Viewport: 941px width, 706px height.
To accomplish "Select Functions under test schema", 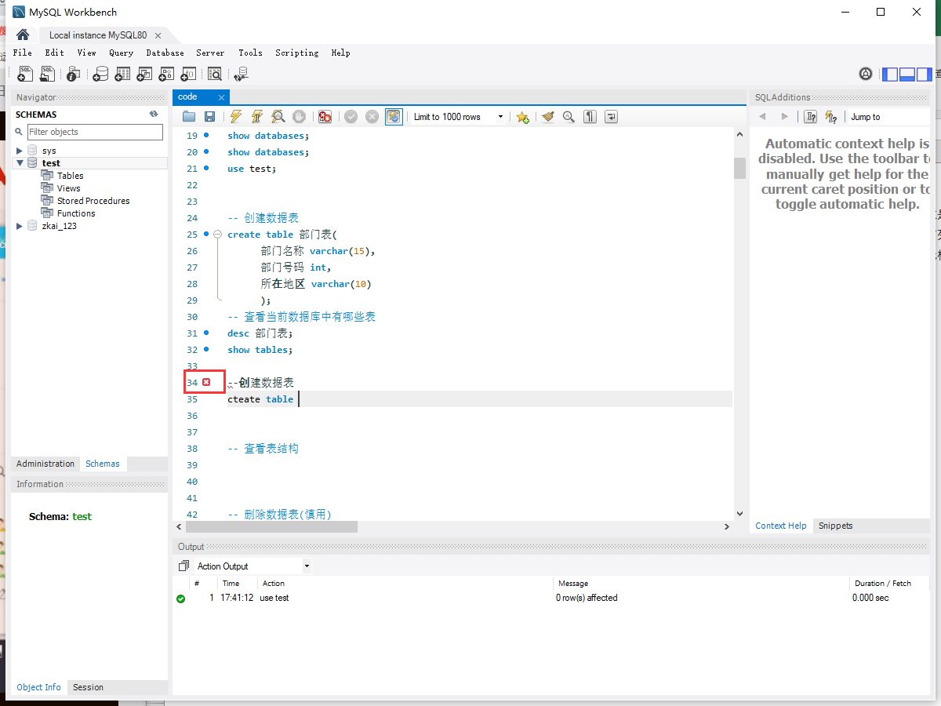I will (76, 213).
